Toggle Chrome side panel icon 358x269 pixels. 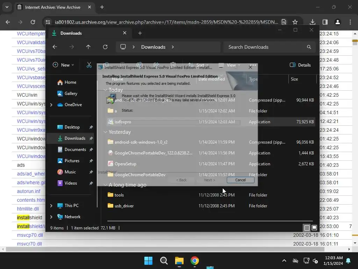[325, 22]
